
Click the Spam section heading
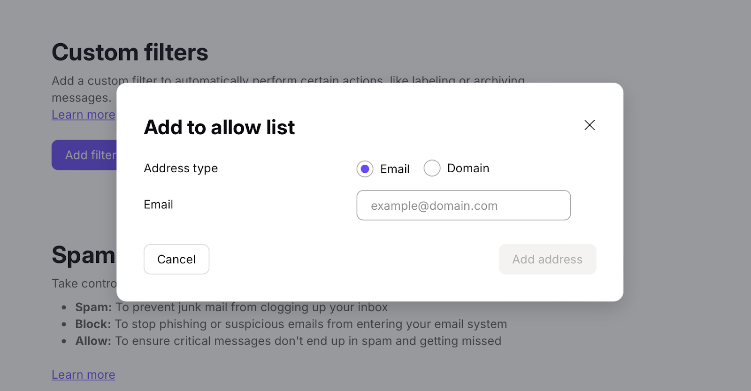(x=83, y=255)
